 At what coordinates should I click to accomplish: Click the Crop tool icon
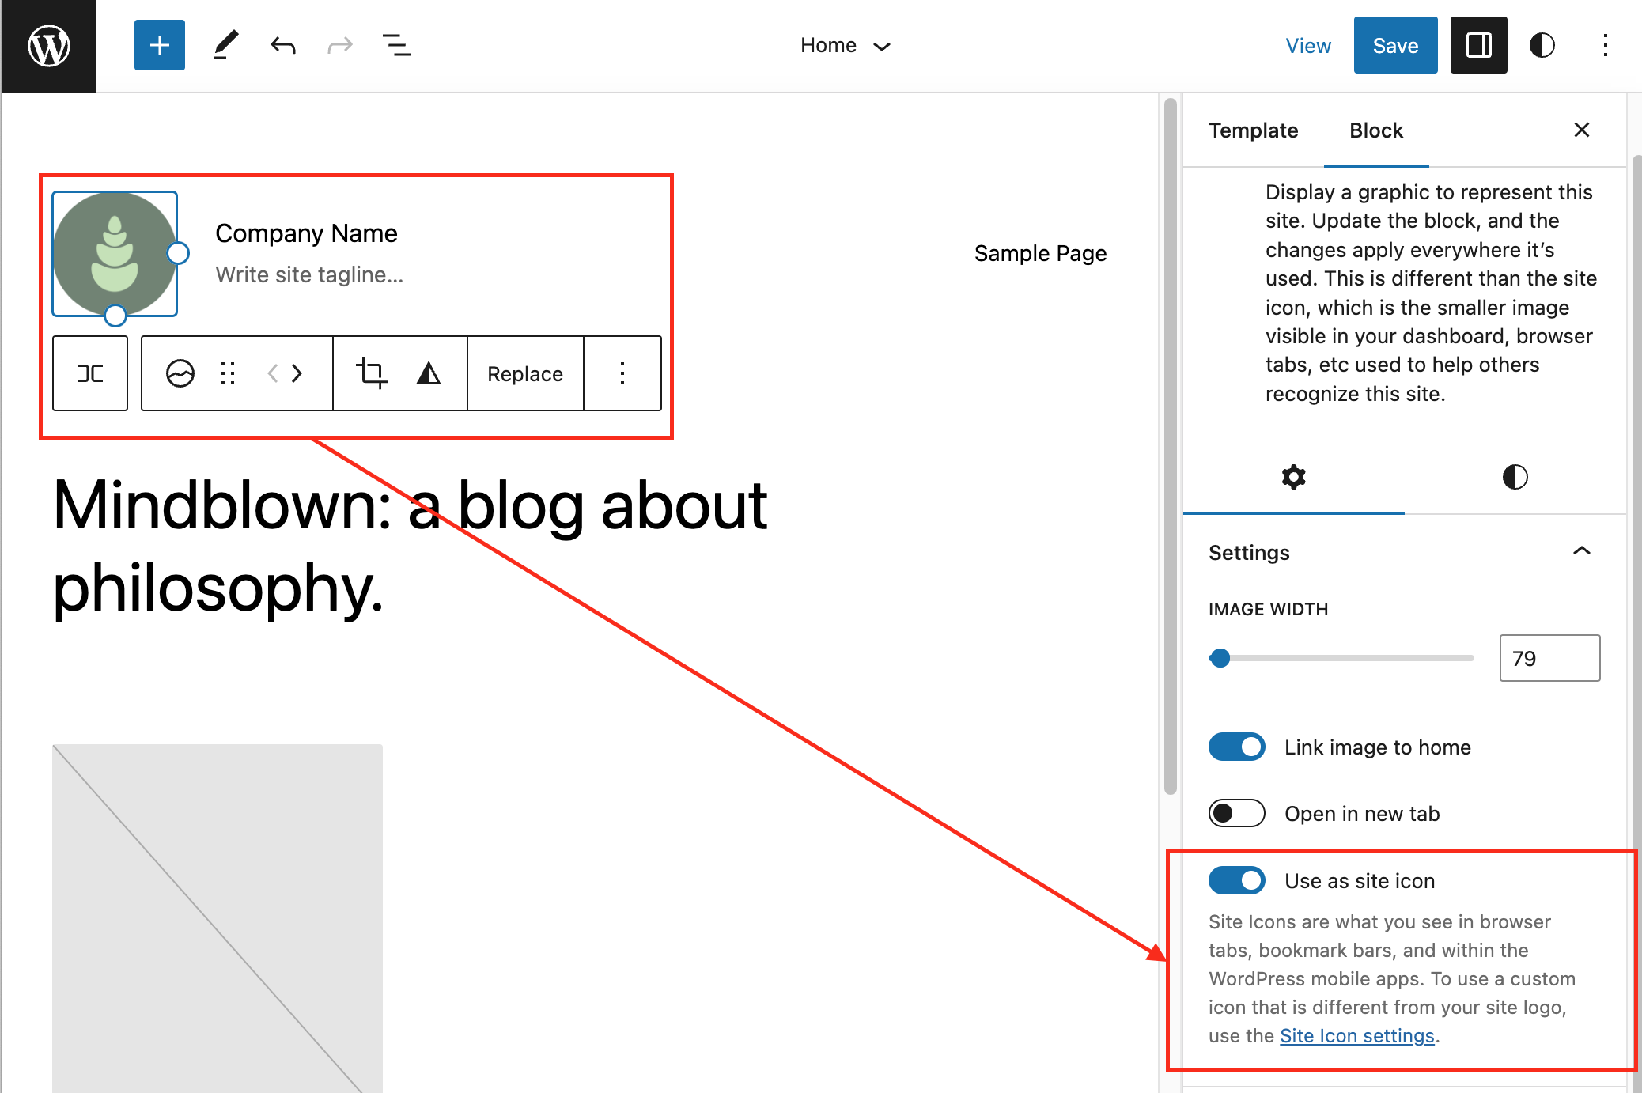pos(372,373)
